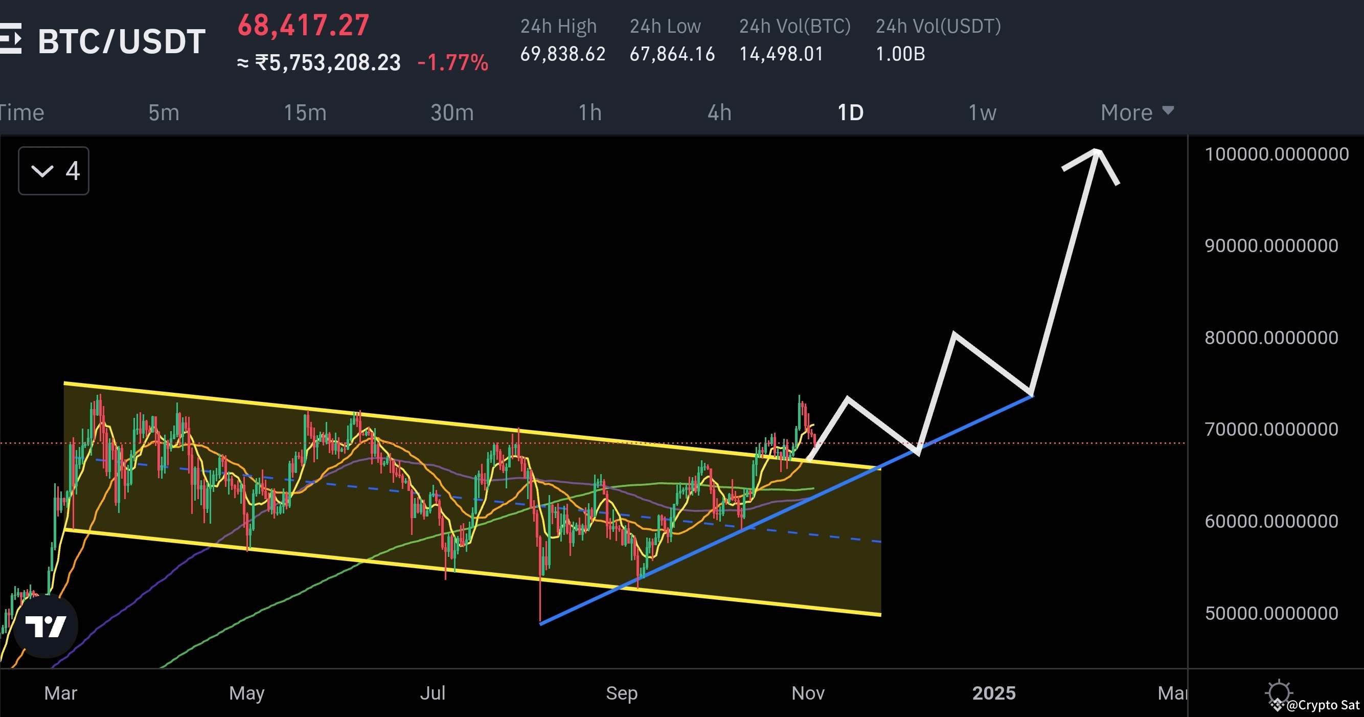Switch to the 1w timeframe
The height and width of the screenshot is (717, 1364).
[982, 113]
